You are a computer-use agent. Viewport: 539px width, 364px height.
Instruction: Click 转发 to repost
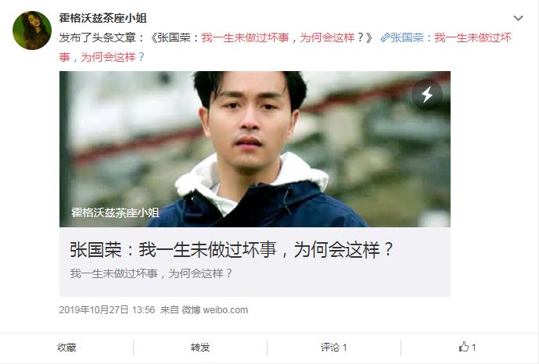200,347
